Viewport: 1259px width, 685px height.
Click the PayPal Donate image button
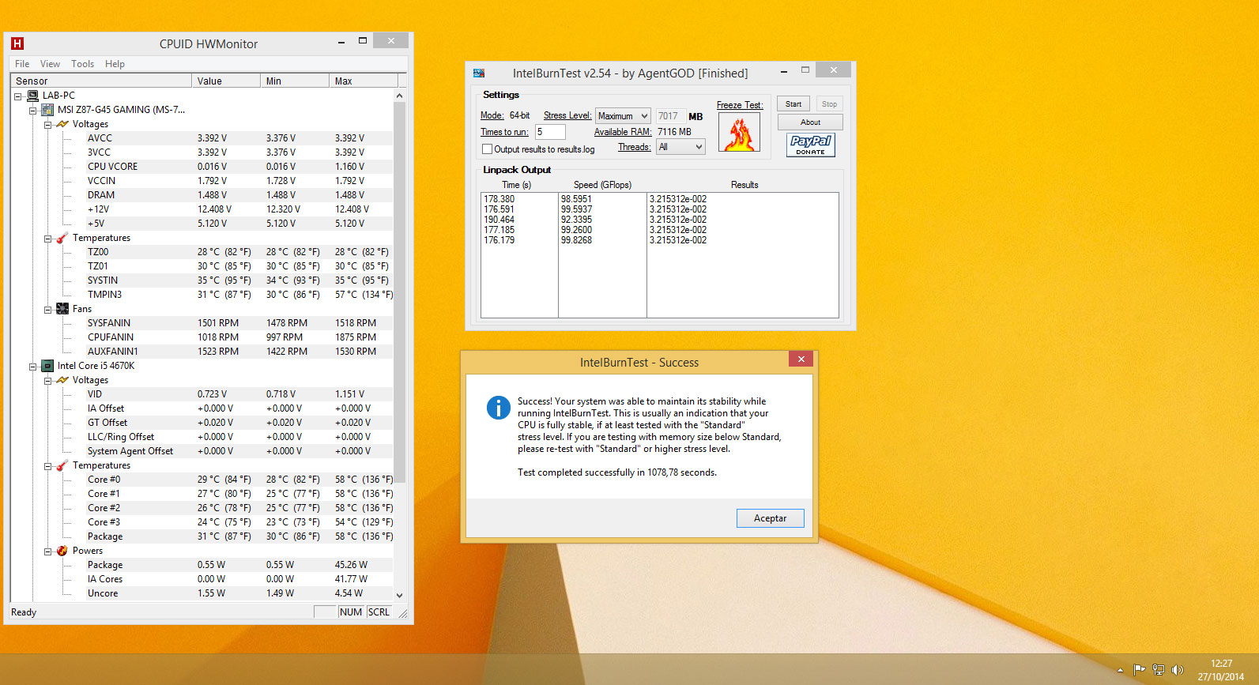point(810,145)
